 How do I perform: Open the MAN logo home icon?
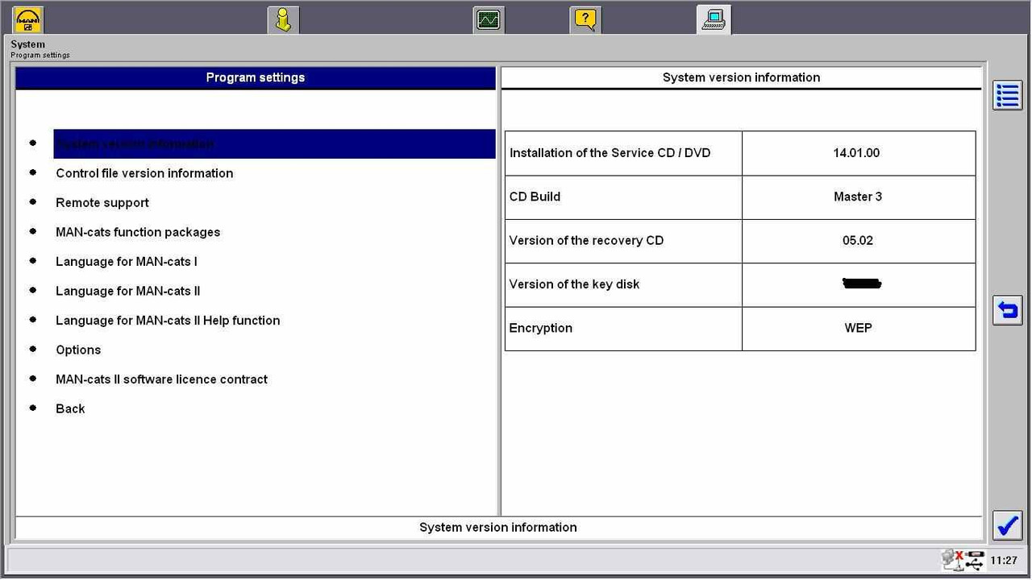click(28, 19)
